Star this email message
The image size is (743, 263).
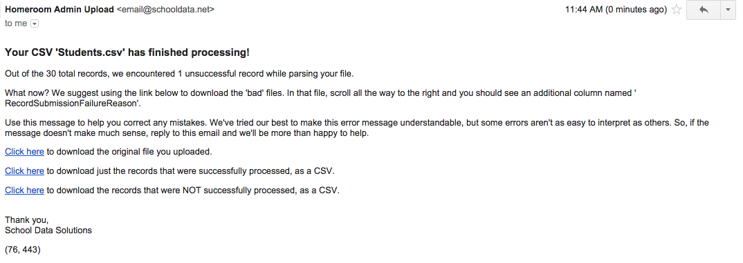click(677, 10)
